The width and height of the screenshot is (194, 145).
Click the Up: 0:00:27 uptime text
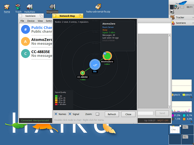point(150,120)
